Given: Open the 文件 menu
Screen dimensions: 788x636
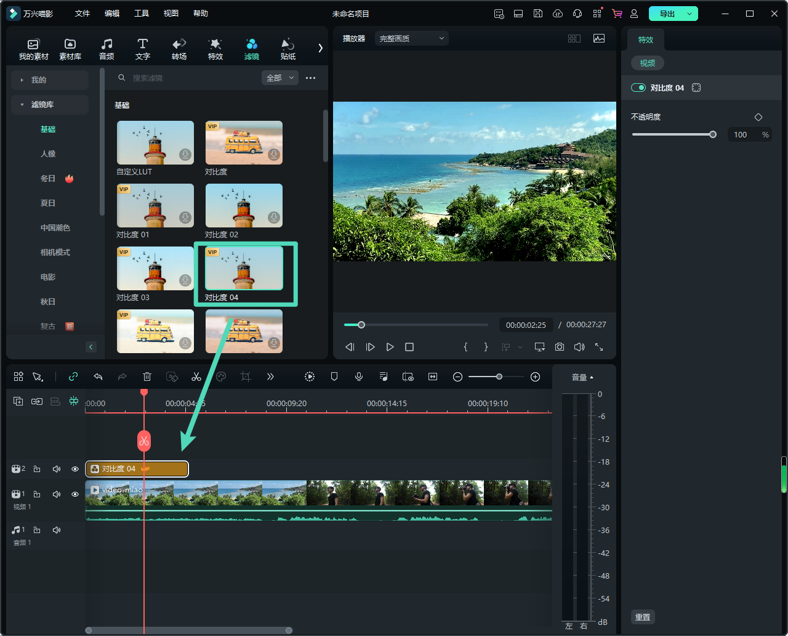Looking at the screenshot, I should 82,14.
